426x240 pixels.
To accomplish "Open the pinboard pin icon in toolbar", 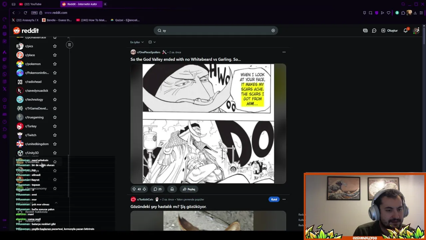I will pos(364,13).
